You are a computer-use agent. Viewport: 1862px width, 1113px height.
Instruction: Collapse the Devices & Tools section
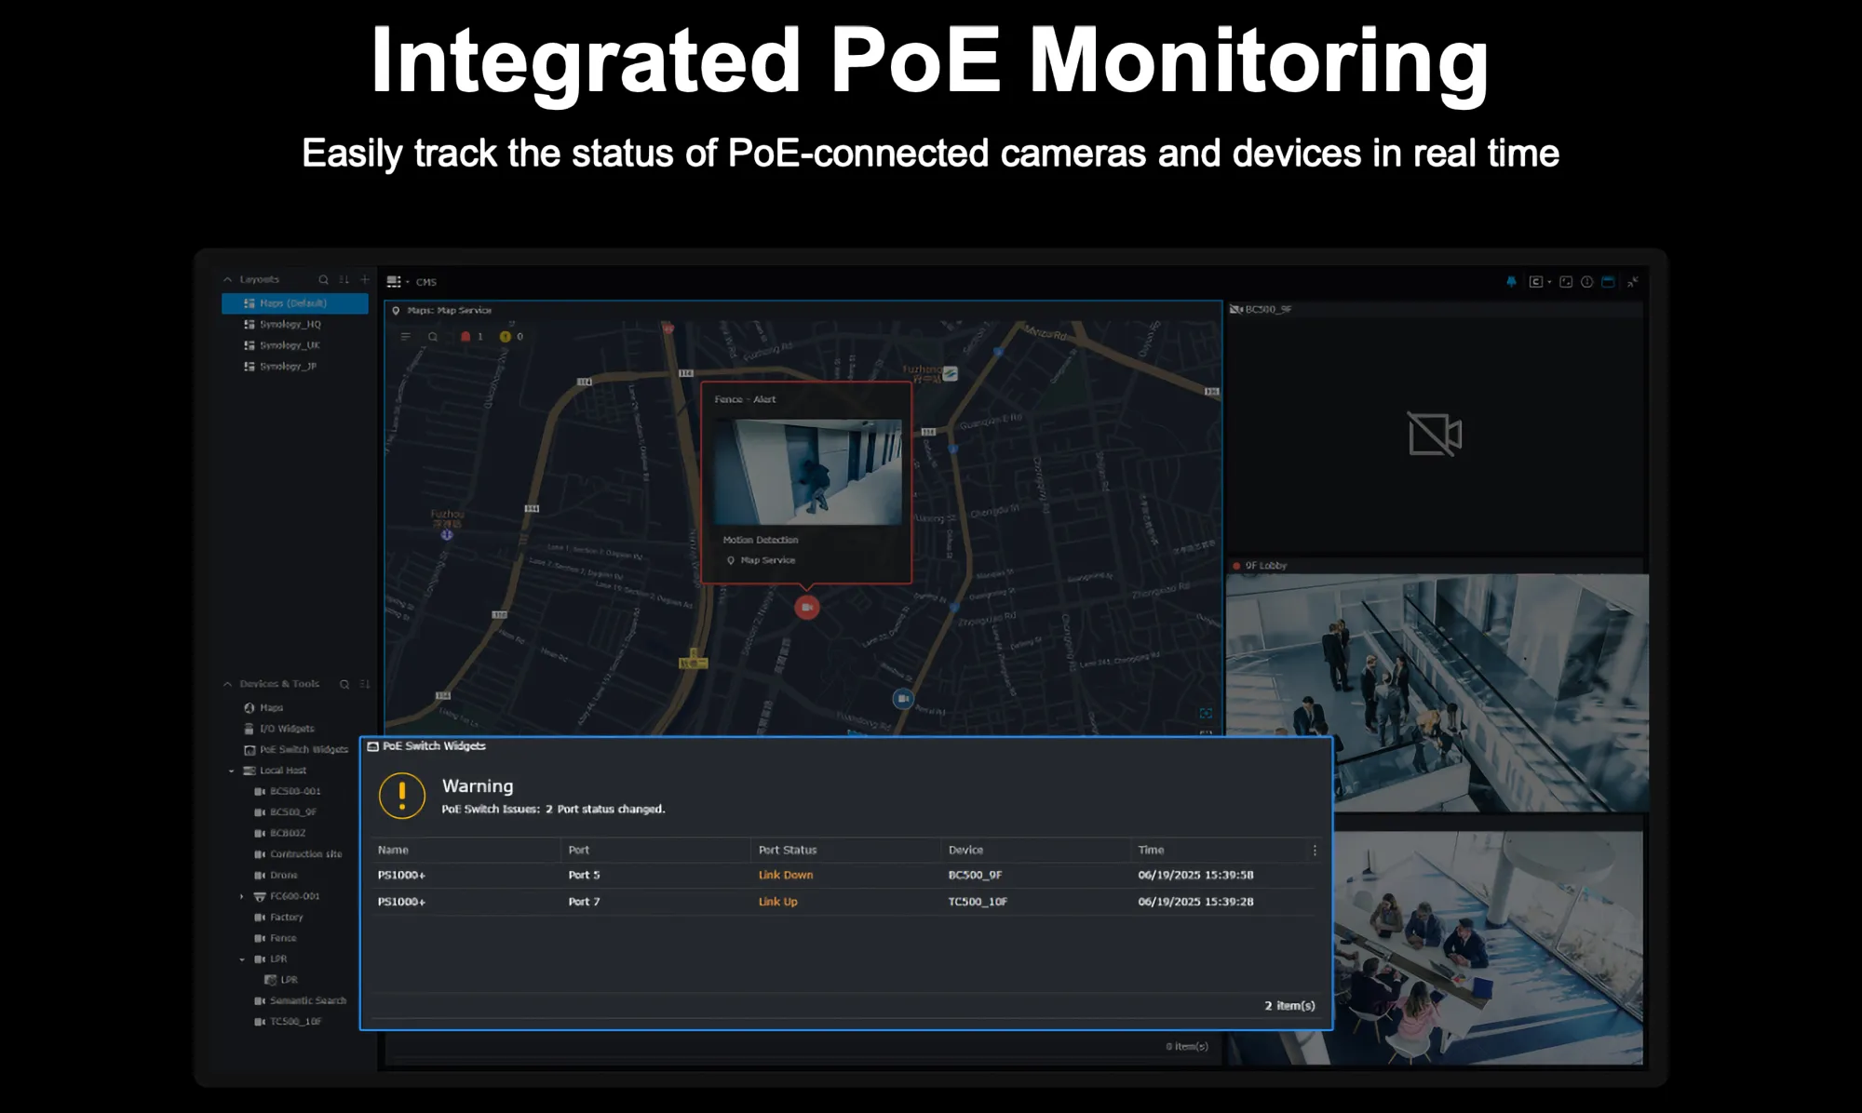[x=227, y=684]
